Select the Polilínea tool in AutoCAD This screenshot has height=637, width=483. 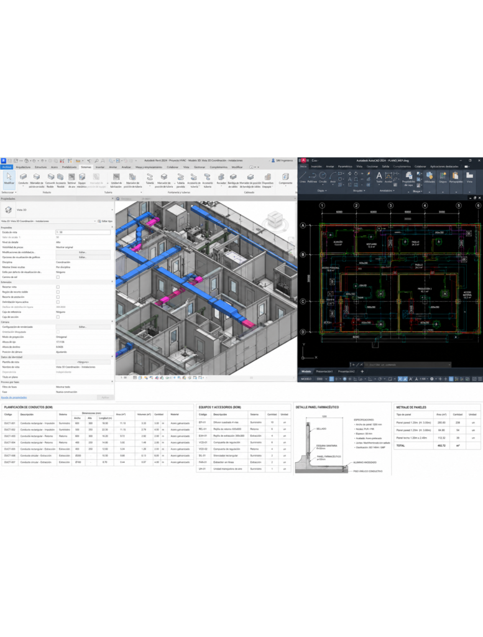click(x=312, y=177)
